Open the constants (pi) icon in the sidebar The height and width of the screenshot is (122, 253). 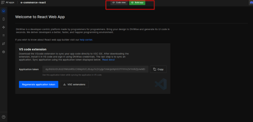coord(3,35)
